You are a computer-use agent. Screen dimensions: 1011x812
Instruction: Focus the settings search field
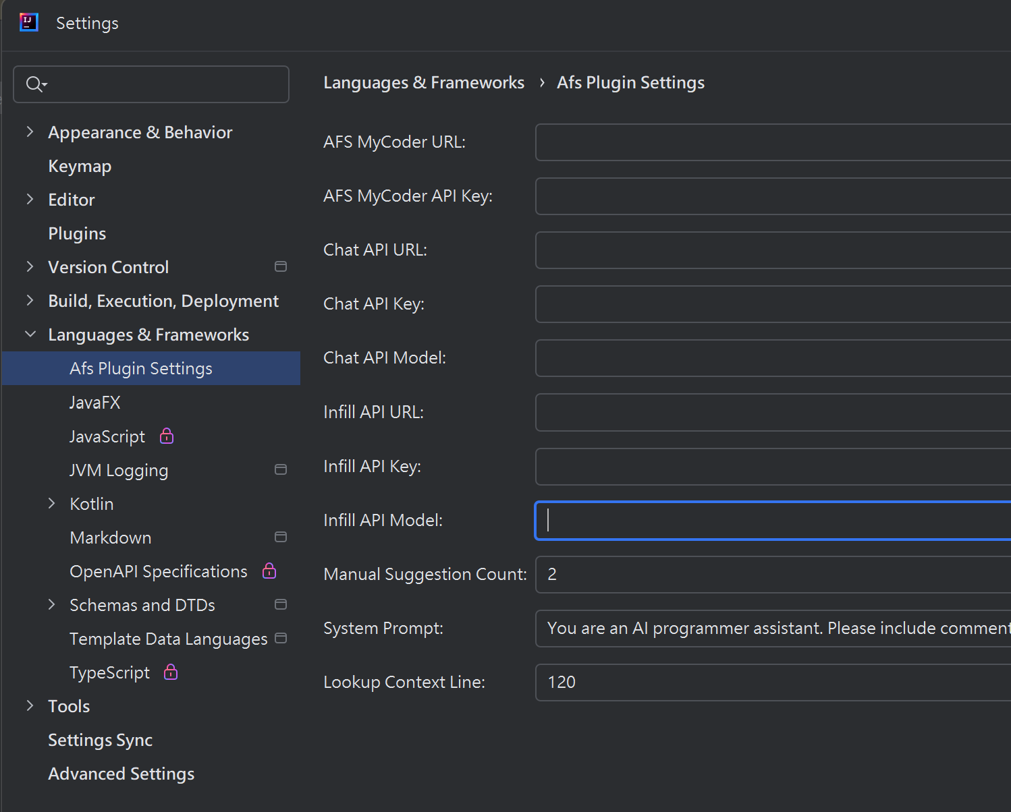[151, 84]
